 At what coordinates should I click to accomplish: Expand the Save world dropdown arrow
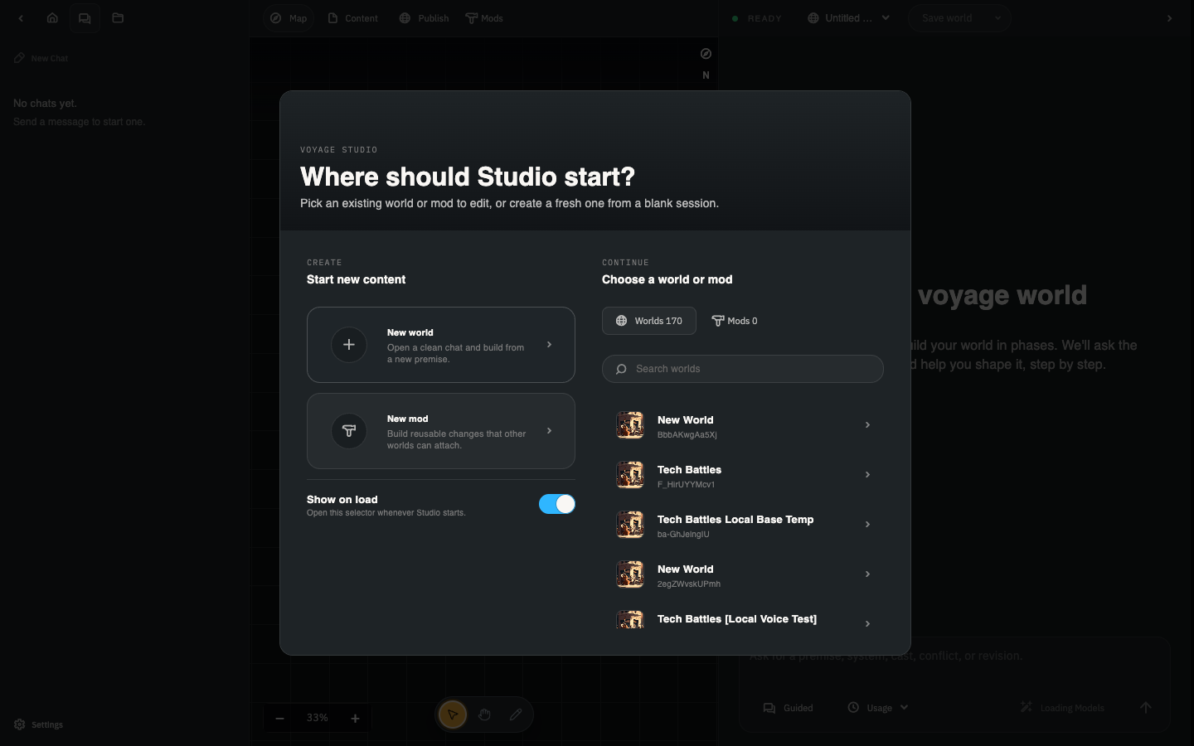[x=997, y=18]
